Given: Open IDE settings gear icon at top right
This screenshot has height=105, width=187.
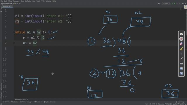Looking at the screenshot, I should click(186, 4).
